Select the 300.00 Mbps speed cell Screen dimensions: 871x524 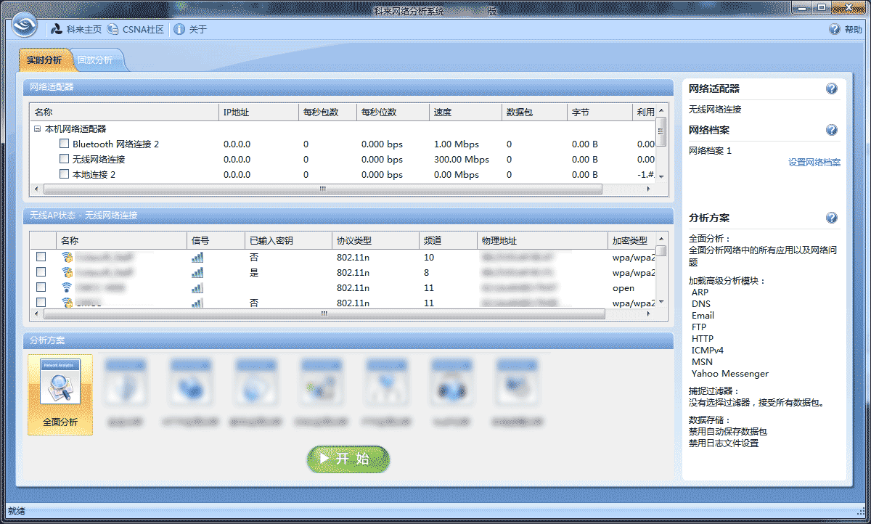coord(462,159)
